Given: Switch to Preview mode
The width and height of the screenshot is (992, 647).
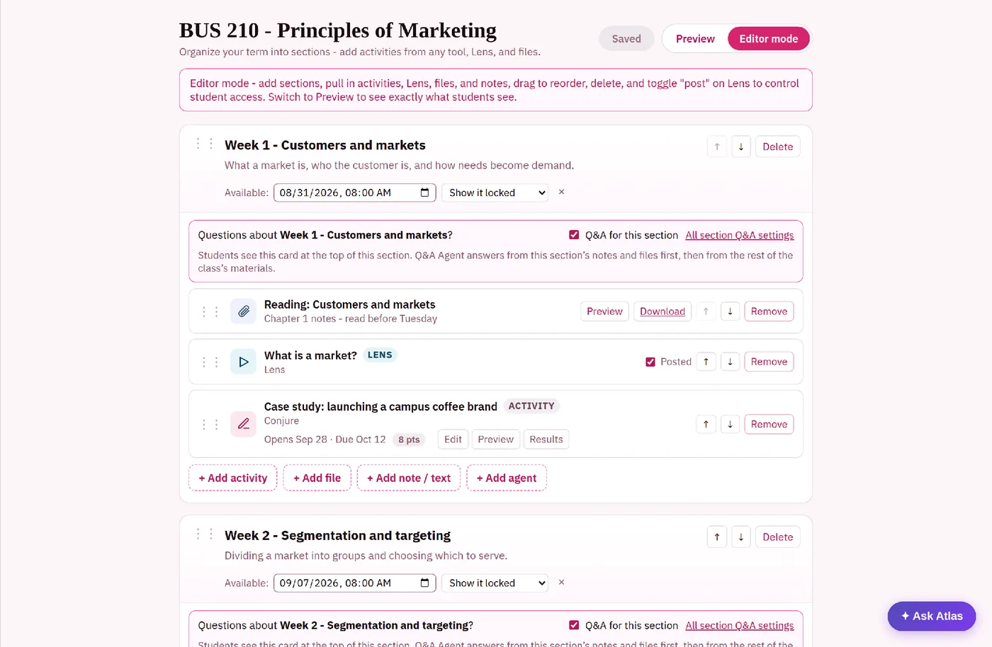Looking at the screenshot, I should [x=695, y=39].
